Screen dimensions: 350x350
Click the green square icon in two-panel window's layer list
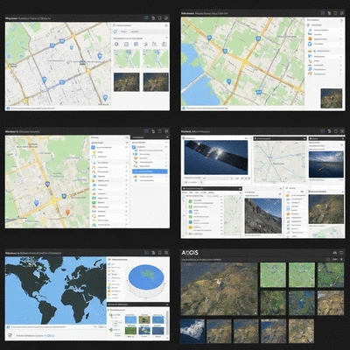pyautogui.click(x=94, y=198)
